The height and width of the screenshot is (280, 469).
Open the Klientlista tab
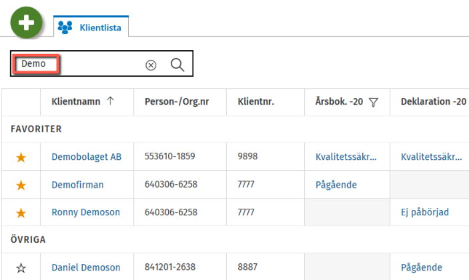91,27
